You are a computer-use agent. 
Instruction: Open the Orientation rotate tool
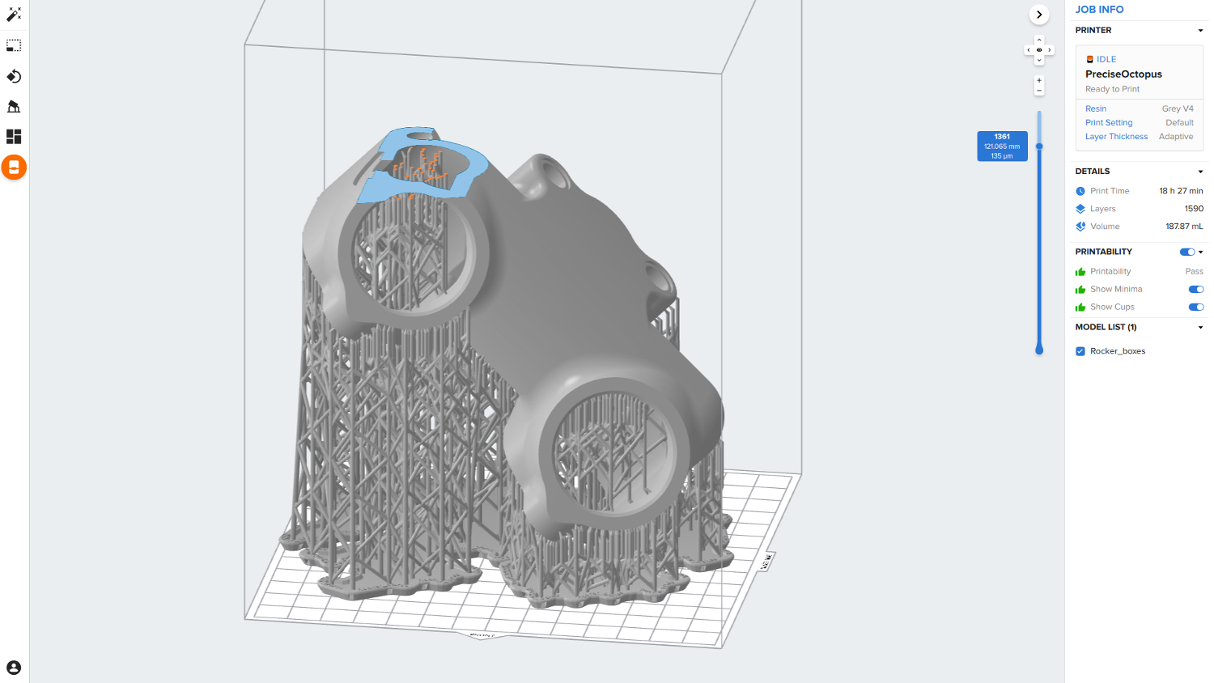click(x=14, y=76)
